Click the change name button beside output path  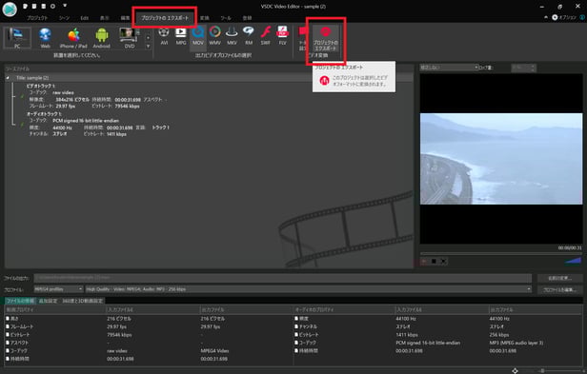(x=559, y=278)
